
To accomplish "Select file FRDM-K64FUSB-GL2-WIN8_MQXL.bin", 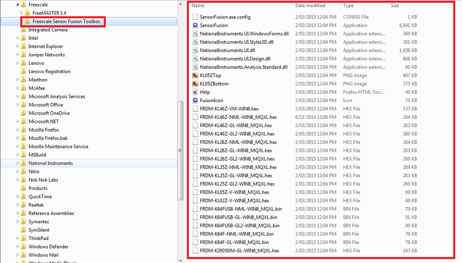I will tap(240, 226).
